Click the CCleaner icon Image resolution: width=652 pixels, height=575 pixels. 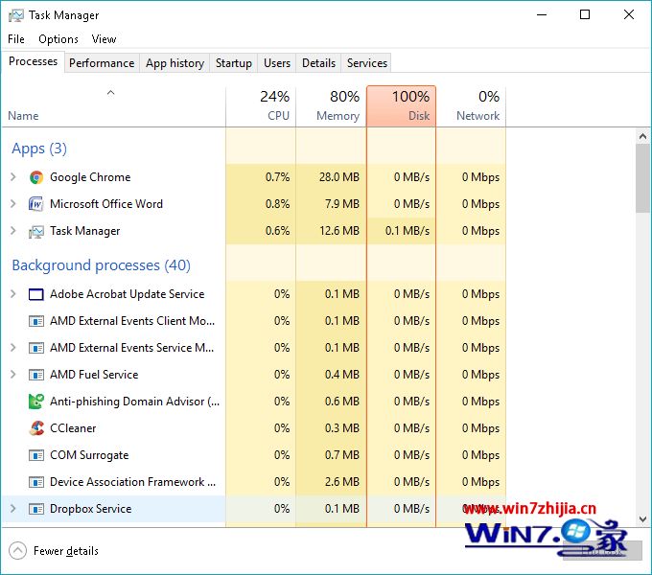(x=36, y=428)
